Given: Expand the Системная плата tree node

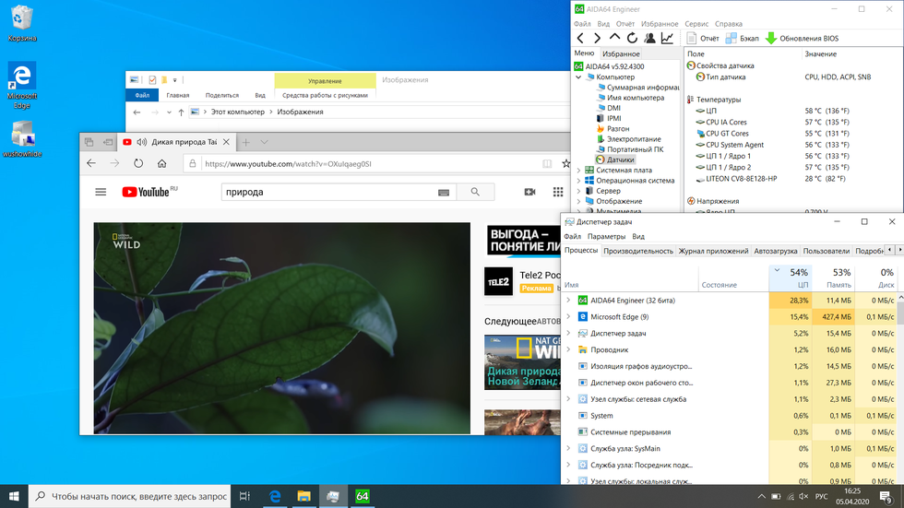Looking at the screenshot, I should pos(579,171).
